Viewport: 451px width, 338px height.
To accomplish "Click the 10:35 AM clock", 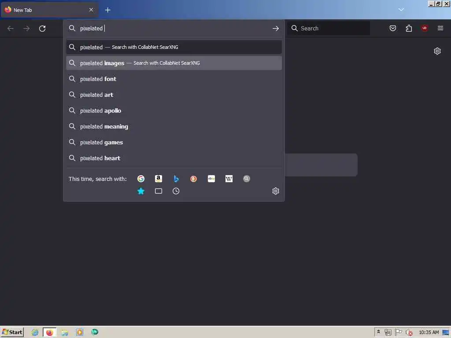I will [429, 332].
